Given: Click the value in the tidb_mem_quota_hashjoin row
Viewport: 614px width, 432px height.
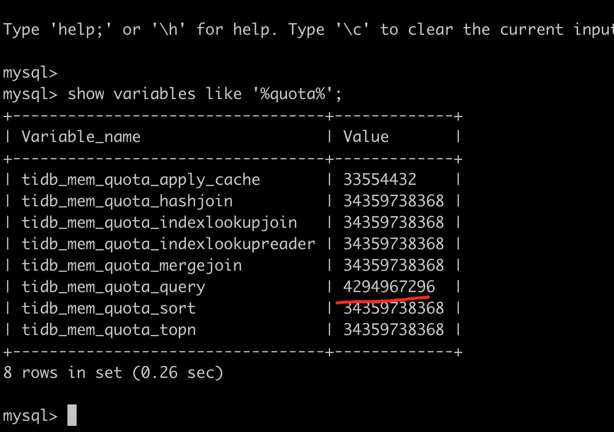Looking at the screenshot, I should (393, 201).
